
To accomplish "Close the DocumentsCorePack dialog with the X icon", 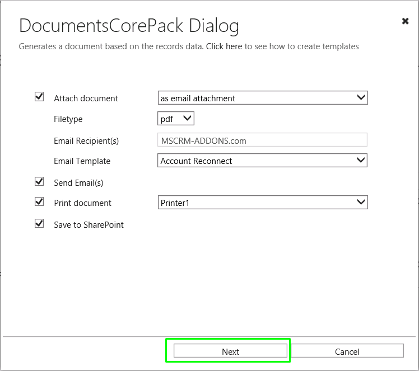I will coord(405,21).
